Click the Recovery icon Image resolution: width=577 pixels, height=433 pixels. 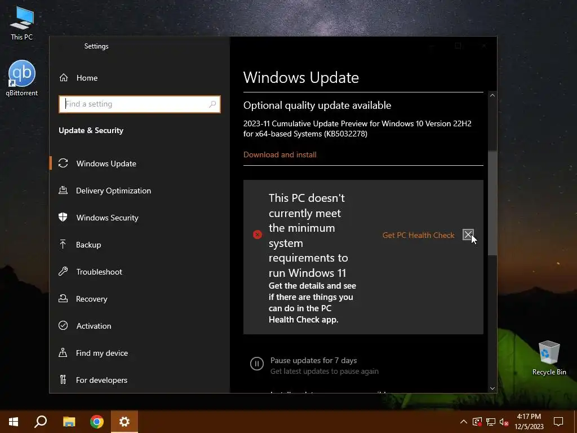coord(63,298)
